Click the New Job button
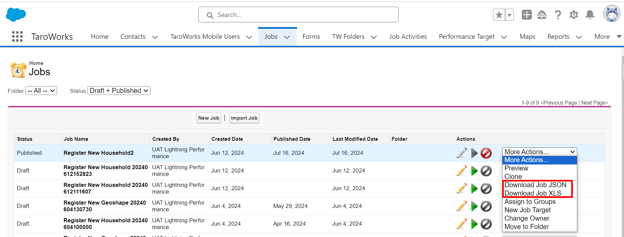624x237 pixels. tap(209, 118)
